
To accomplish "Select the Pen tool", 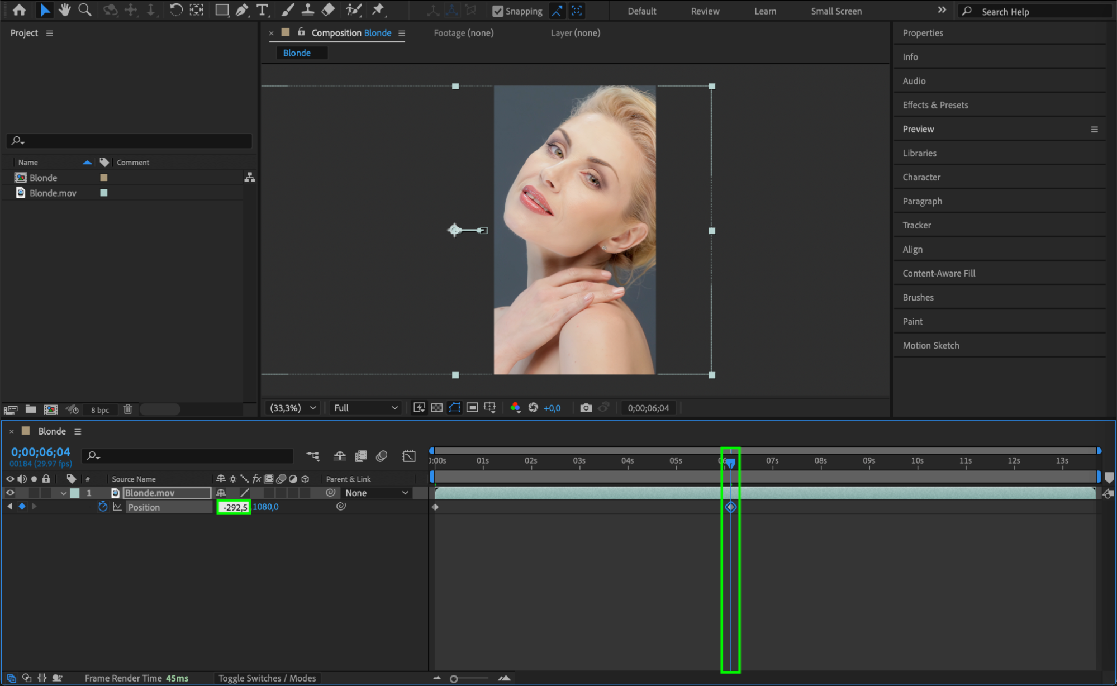I will [x=242, y=9].
